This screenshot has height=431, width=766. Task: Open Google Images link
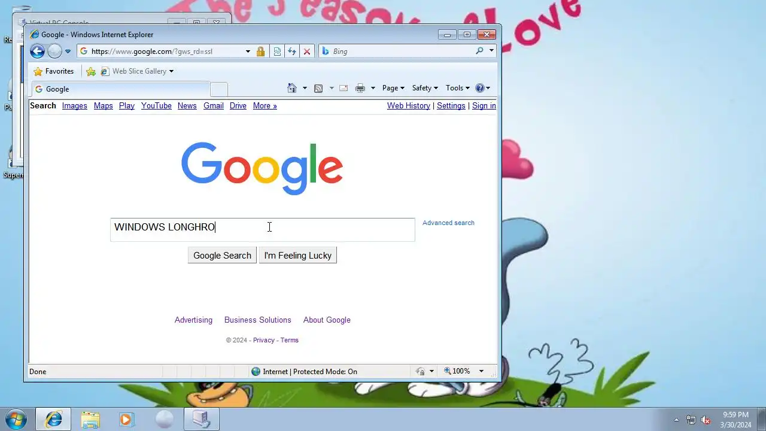75,106
